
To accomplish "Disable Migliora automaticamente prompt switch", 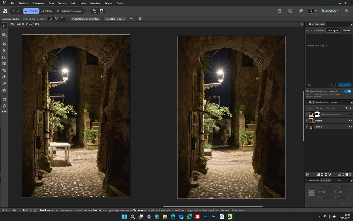I will (347, 91).
